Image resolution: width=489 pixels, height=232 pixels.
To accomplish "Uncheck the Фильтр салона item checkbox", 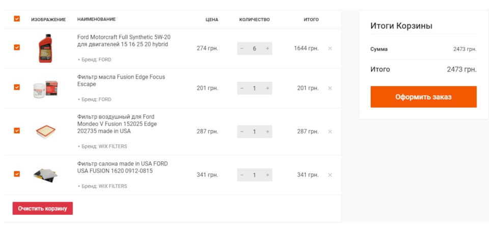I will [17, 174].
